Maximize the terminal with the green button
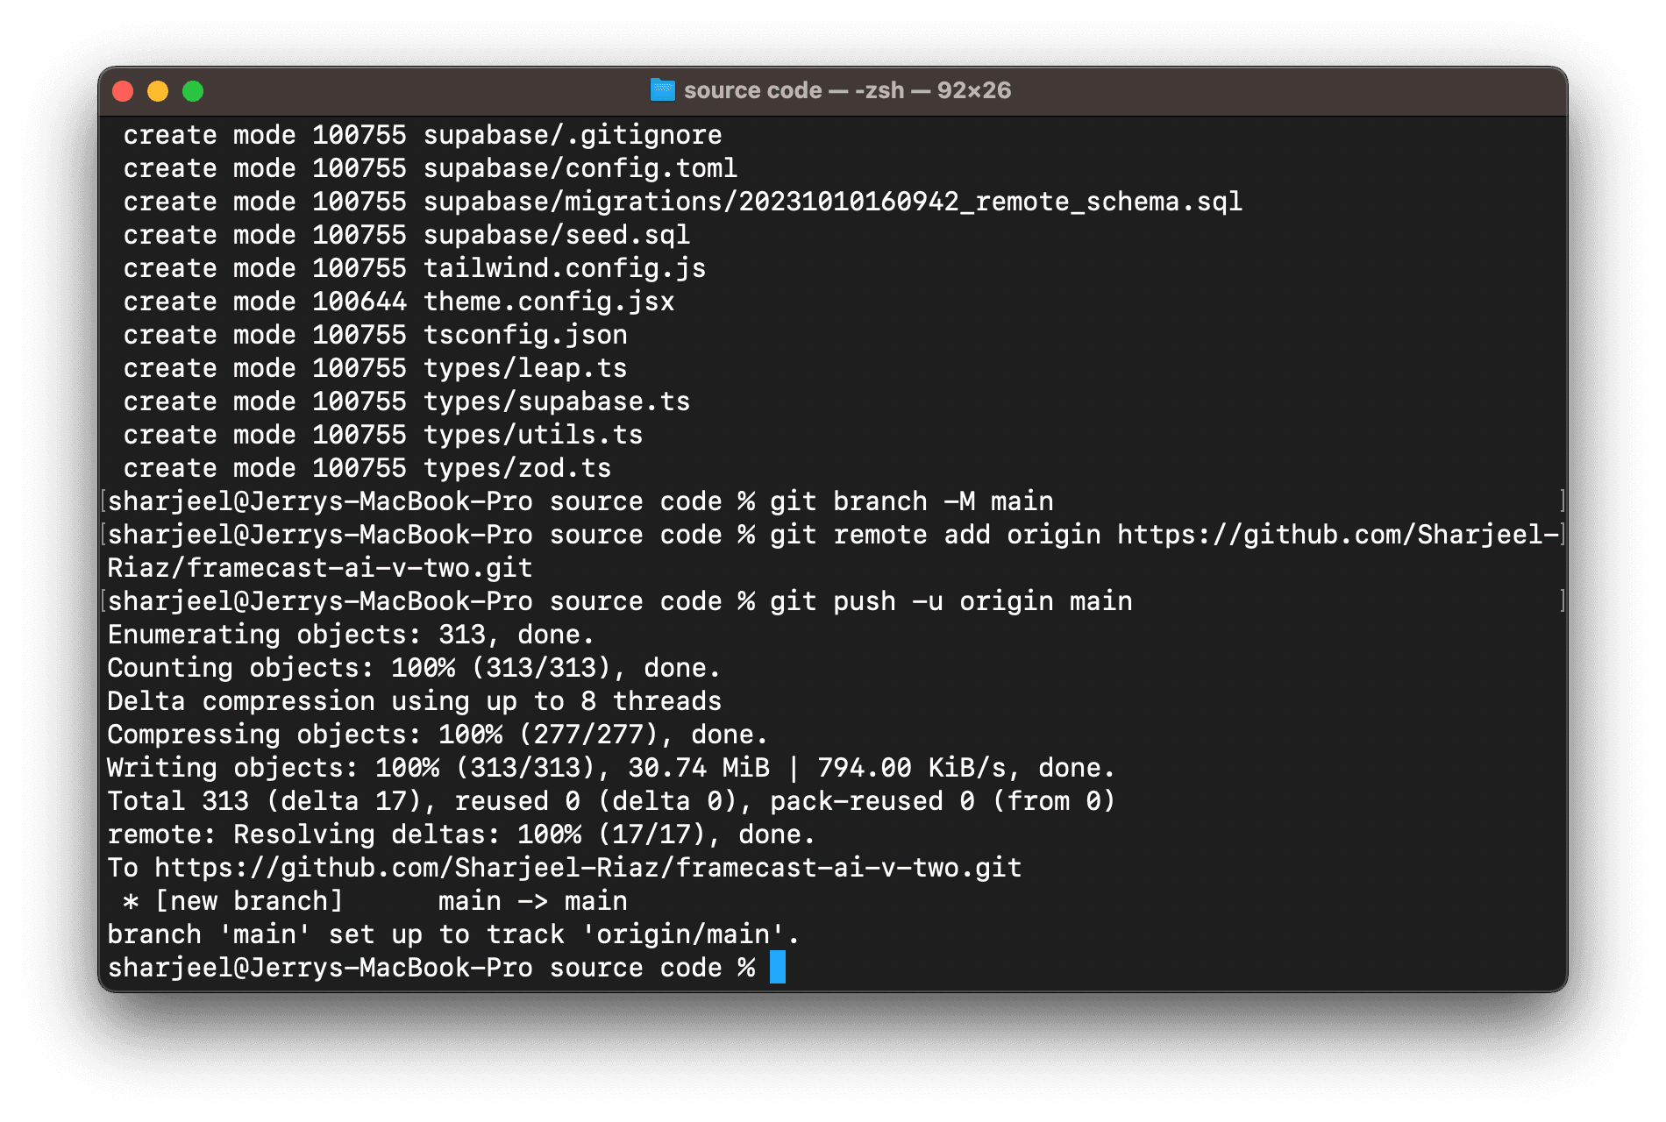Viewport: 1666px width, 1122px height. tap(193, 91)
